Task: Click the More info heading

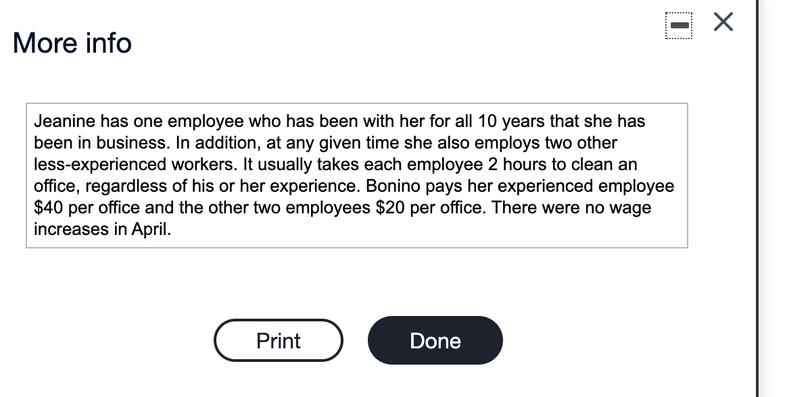Action: tap(71, 43)
